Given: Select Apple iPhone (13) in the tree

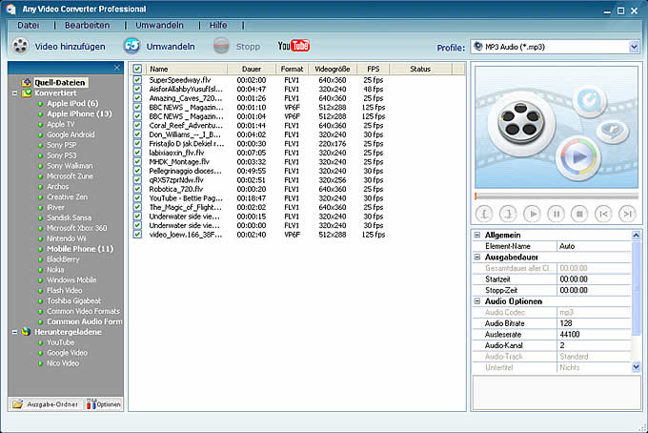Looking at the screenshot, I should pos(79,113).
